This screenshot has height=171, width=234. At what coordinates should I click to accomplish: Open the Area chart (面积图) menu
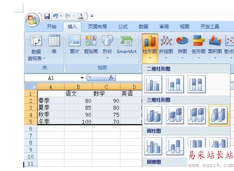tap(215, 48)
